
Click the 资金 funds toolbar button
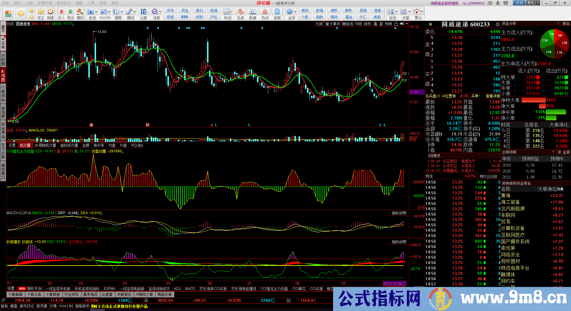(185, 10)
